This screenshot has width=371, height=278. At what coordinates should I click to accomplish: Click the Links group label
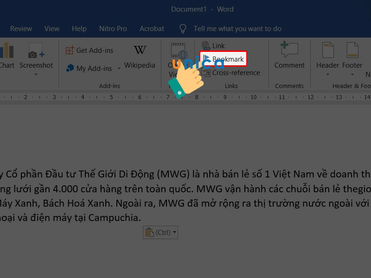(231, 86)
